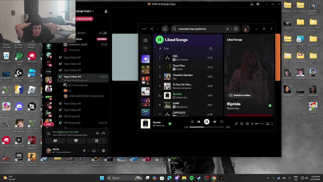Seek on the song progress bar
This screenshot has height=182, width=323.
[207, 127]
